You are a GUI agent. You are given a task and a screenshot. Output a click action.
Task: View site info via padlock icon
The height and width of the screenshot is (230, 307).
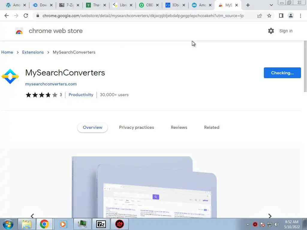(x=38, y=16)
